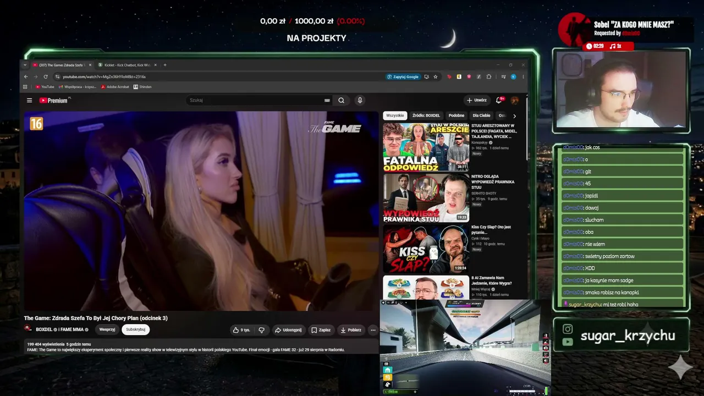Select the Dla Ciebie filter chip
704x396 pixels.
pyautogui.click(x=481, y=116)
